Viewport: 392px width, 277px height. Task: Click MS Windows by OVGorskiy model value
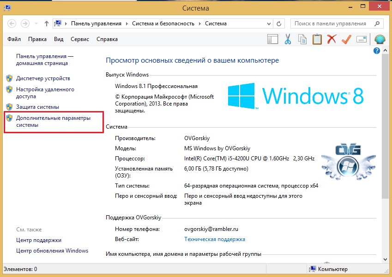(x=217, y=148)
